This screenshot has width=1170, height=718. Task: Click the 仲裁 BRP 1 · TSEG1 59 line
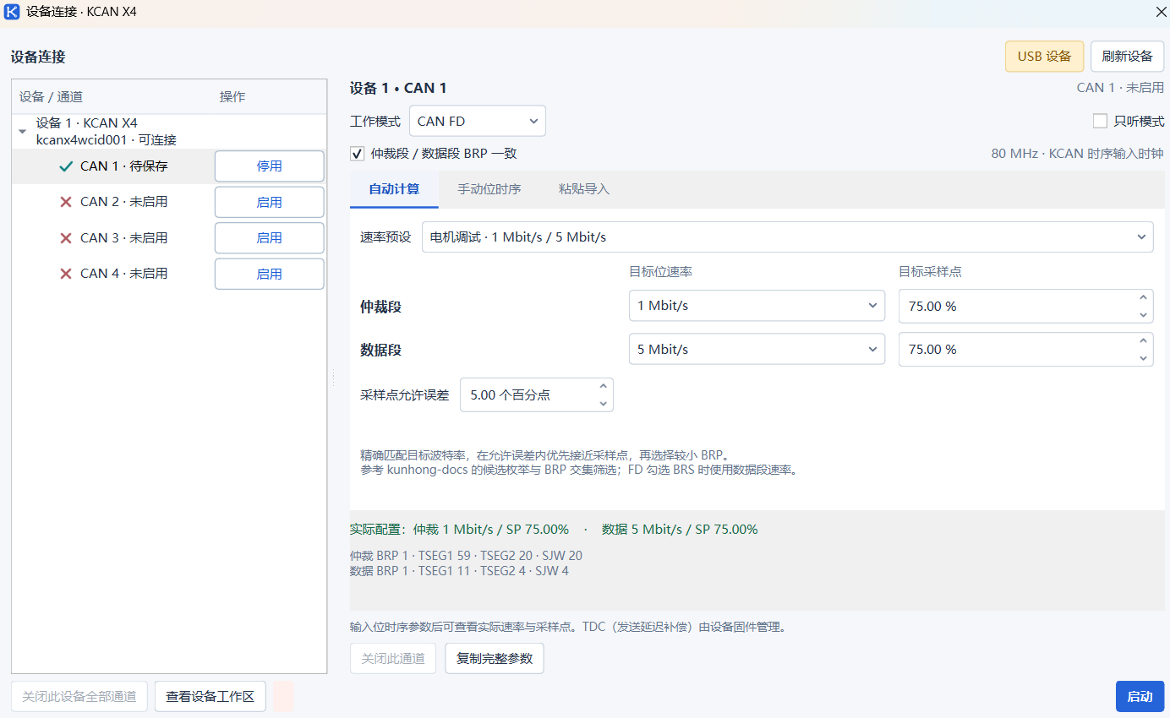pyautogui.click(x=466, y=556)
